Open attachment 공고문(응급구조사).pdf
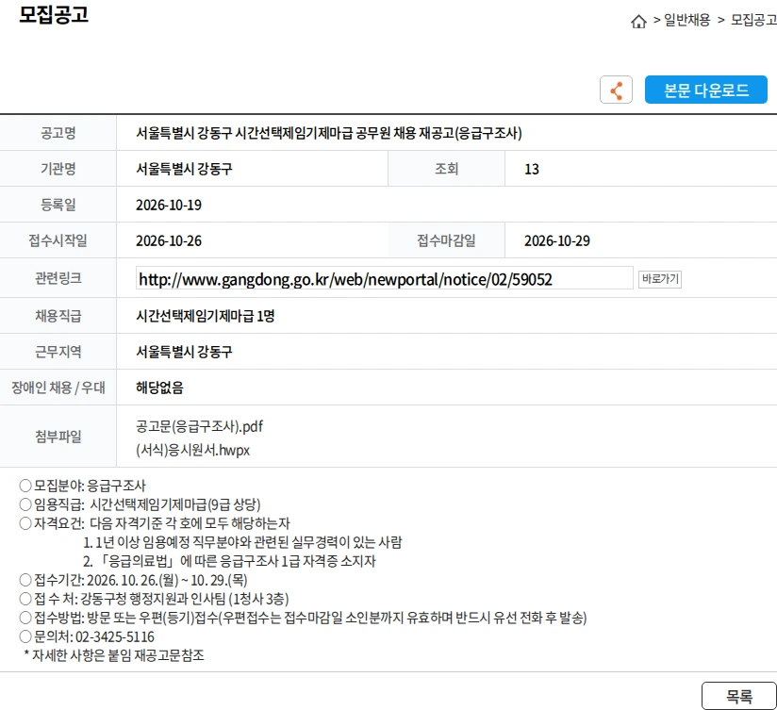 pyautogui.click(x=199, y=426)
